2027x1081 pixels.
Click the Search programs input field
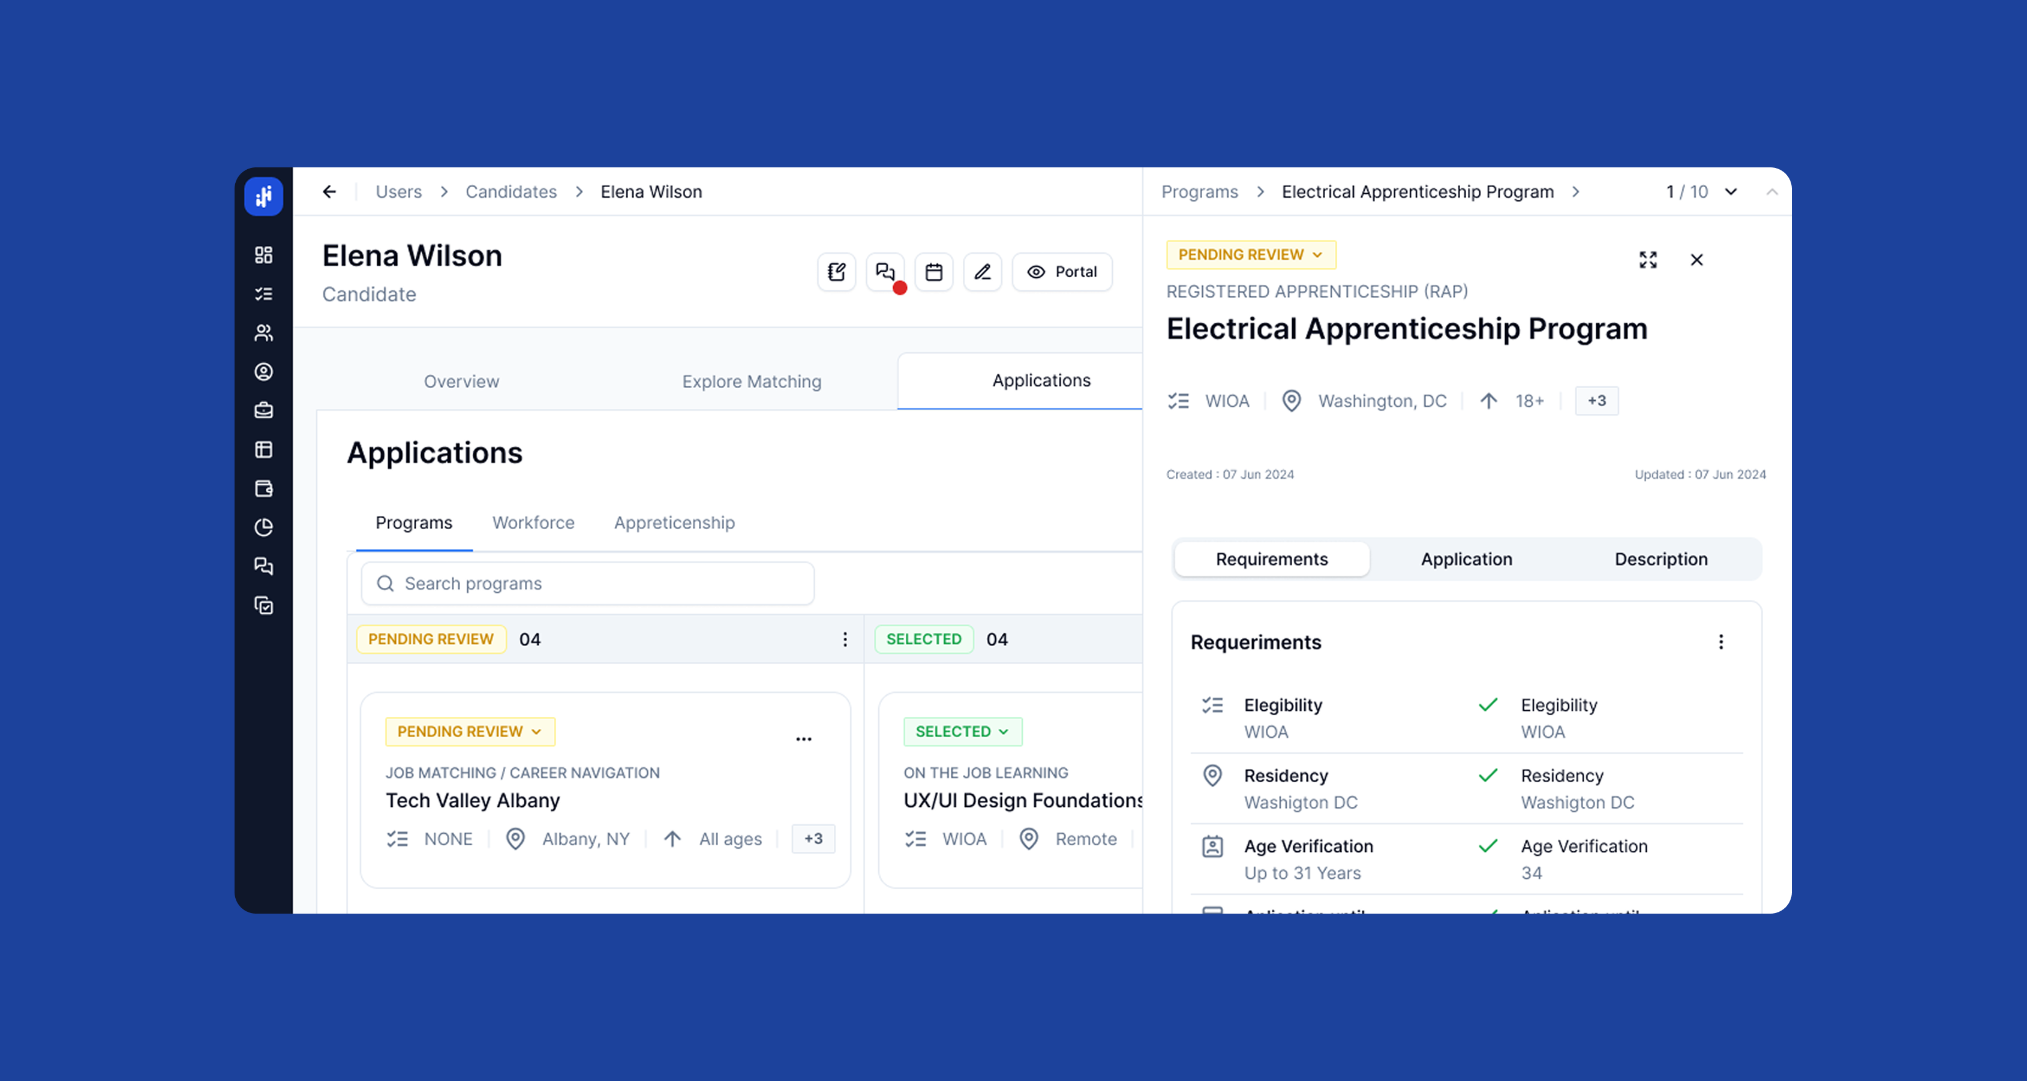588,583
